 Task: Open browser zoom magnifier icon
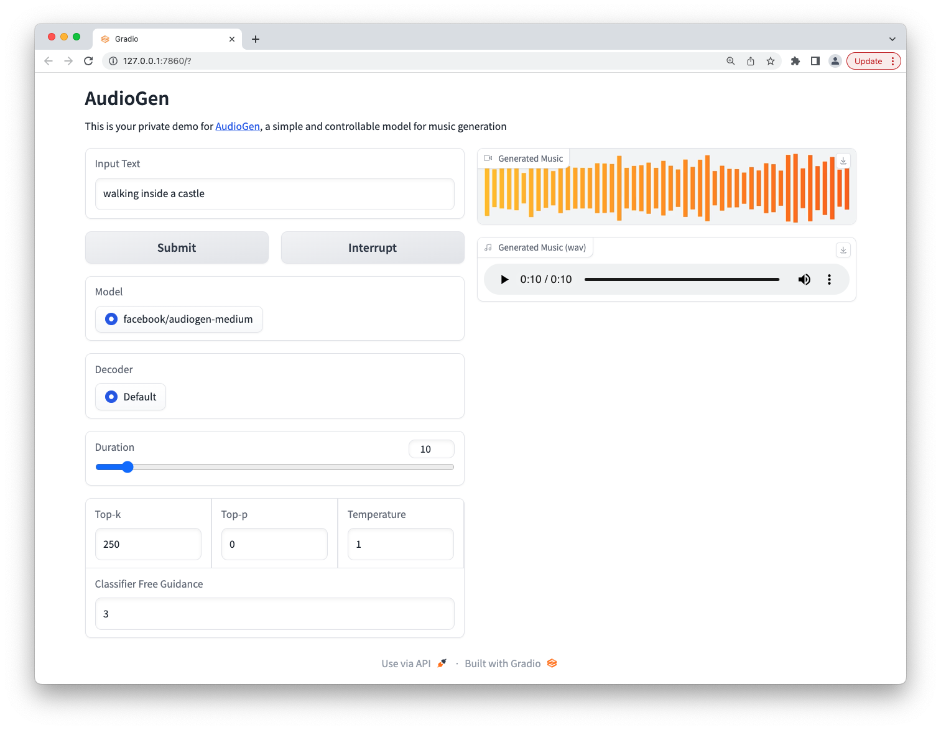point(731,61)
